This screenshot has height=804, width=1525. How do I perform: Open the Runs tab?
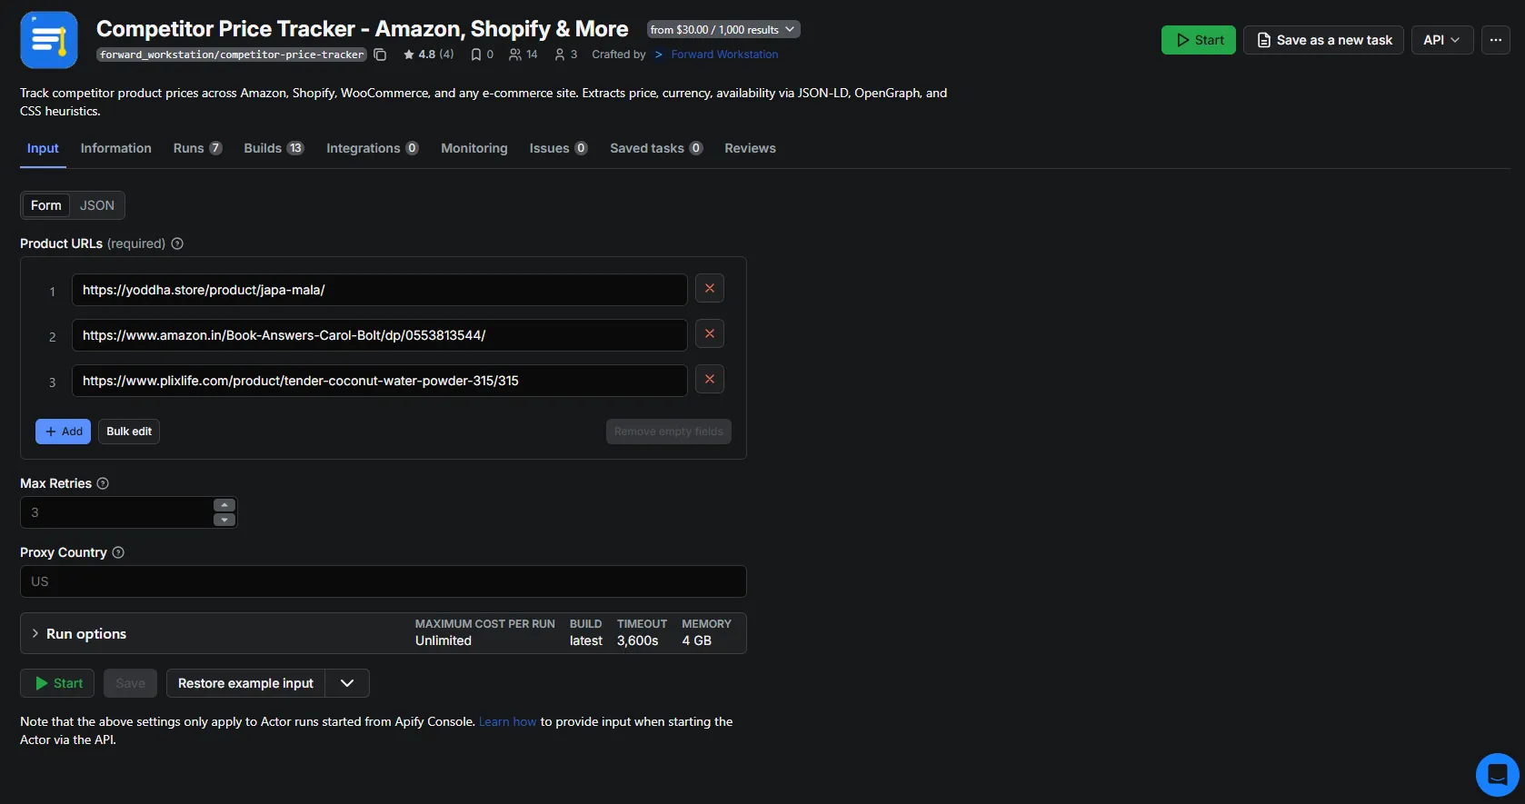pyautogui.click(x=197, y=148)
